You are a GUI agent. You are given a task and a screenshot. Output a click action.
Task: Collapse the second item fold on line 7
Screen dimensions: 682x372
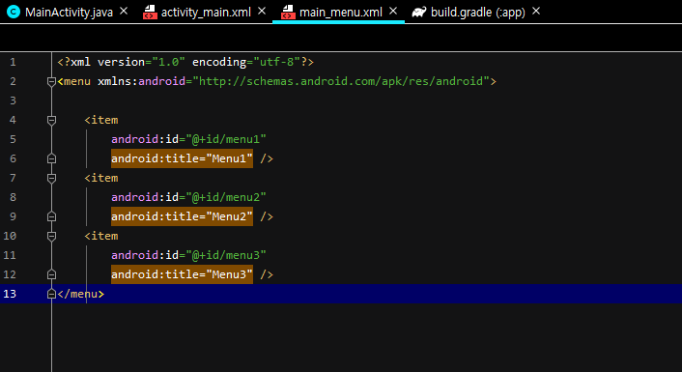pos(51,178)
